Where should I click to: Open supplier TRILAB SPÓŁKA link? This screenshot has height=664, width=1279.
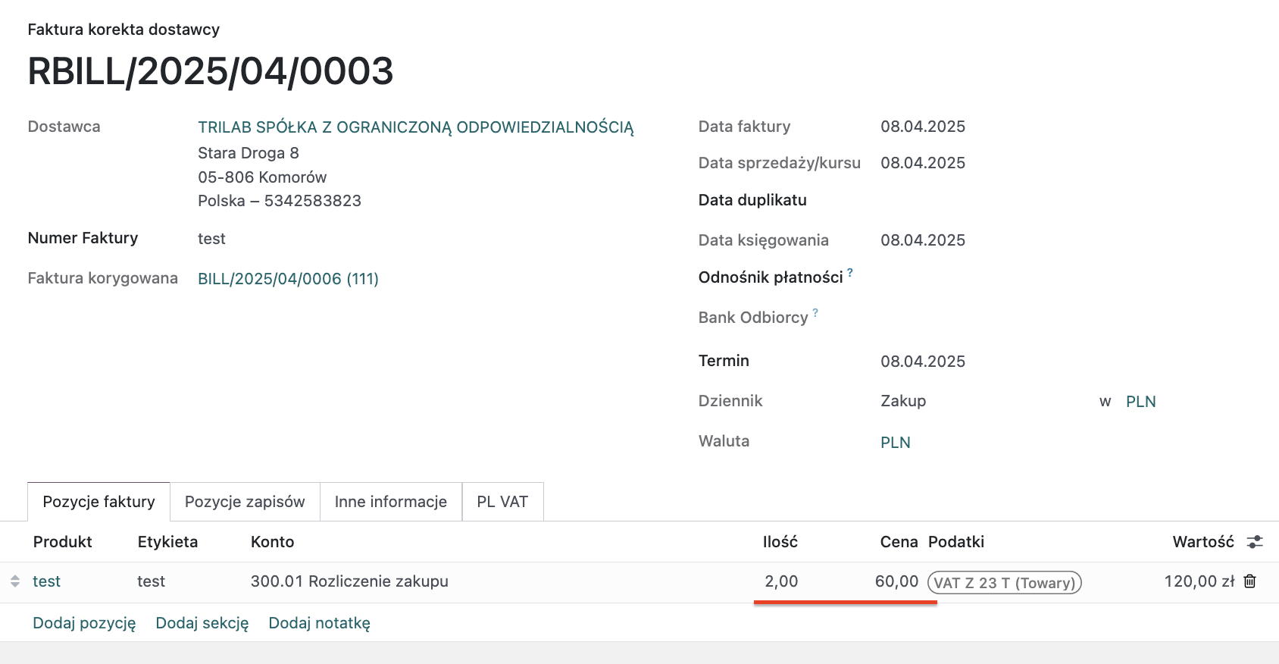pos(415,127)
